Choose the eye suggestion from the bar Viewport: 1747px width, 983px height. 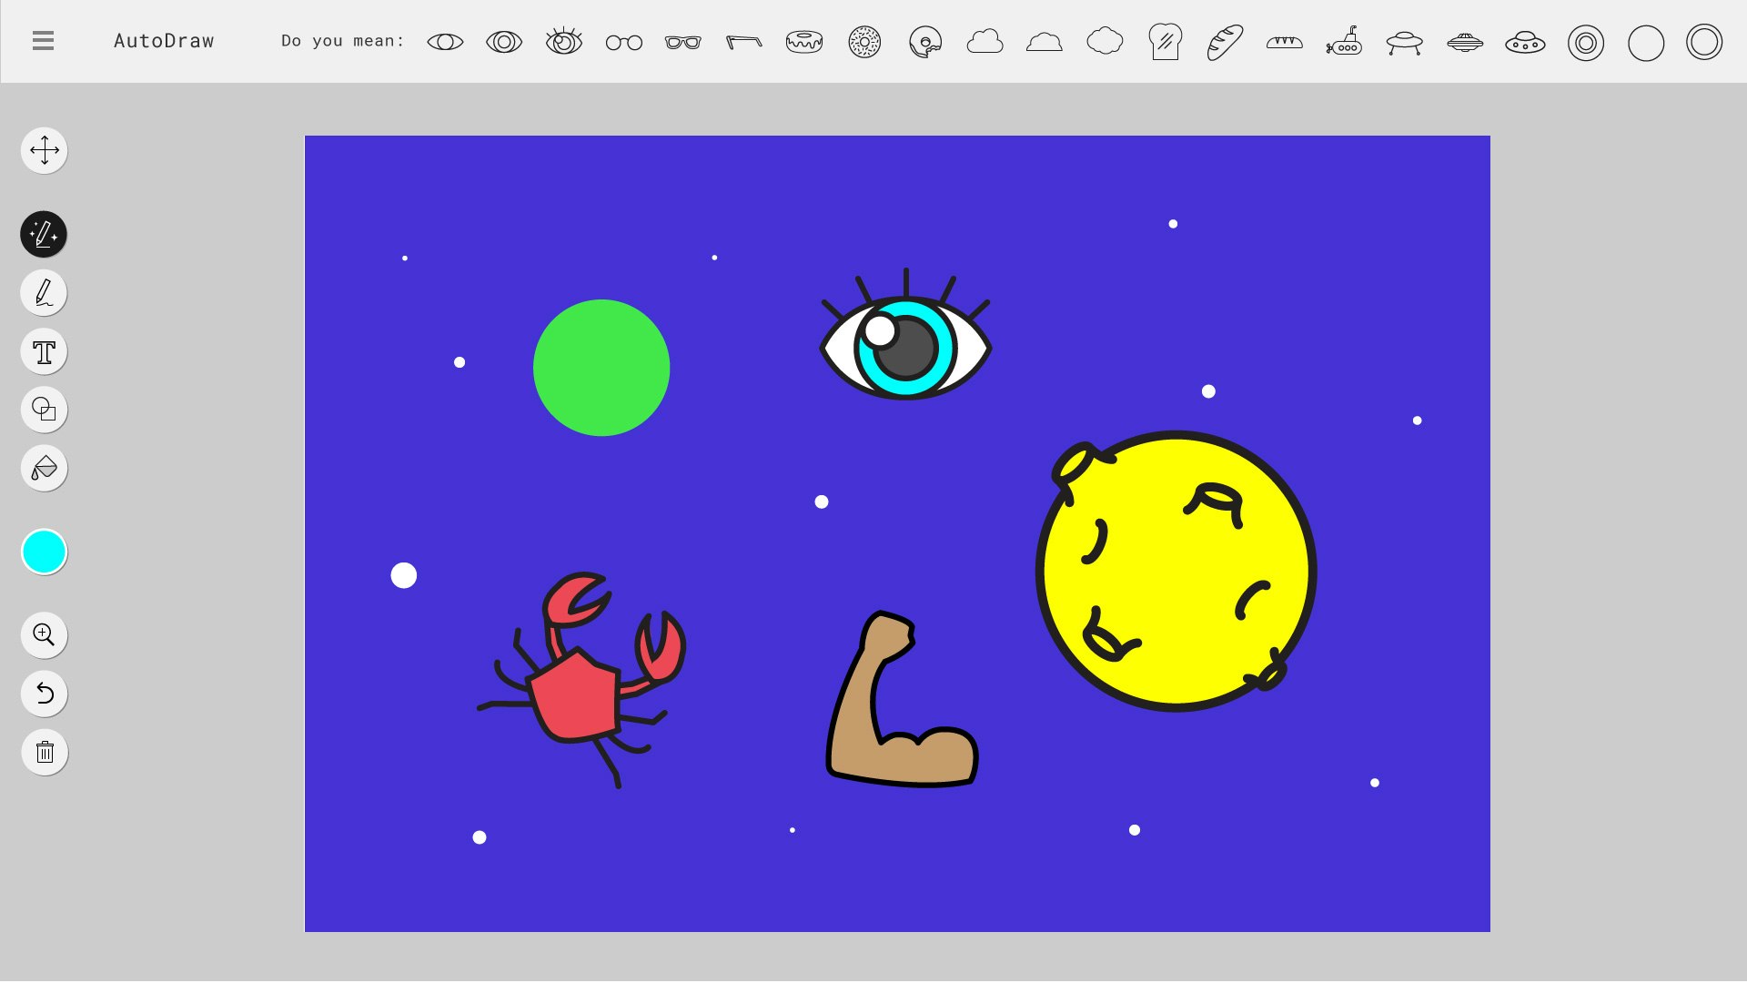pos(445,41)
